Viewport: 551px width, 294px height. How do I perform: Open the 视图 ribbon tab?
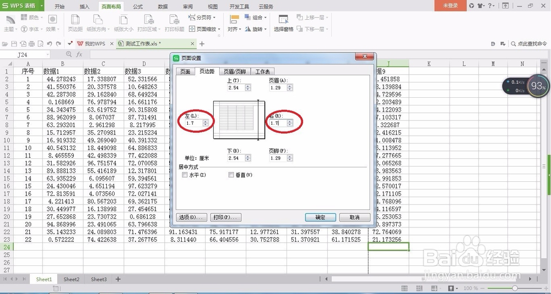coord(213,7)
